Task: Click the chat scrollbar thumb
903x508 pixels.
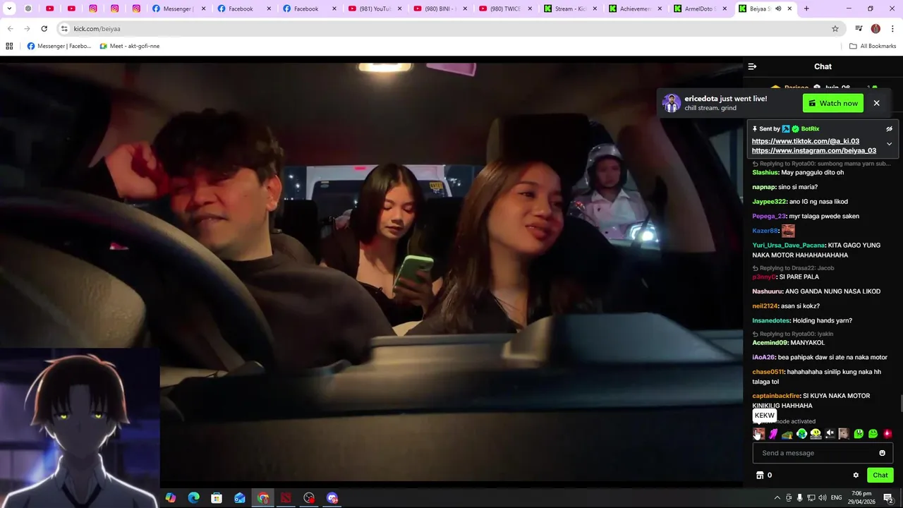Action: click(901, 404)
